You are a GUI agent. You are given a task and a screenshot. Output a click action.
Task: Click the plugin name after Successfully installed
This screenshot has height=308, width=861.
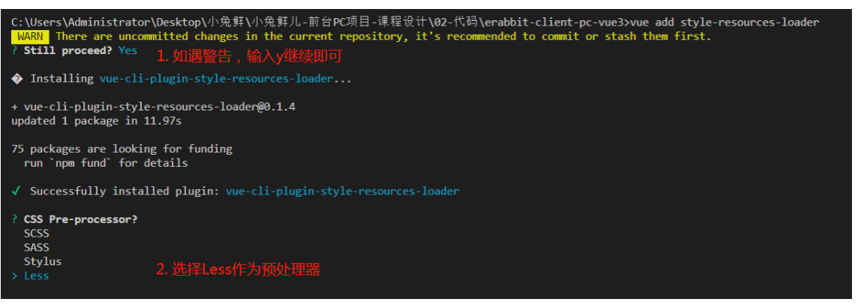(342, 192)
